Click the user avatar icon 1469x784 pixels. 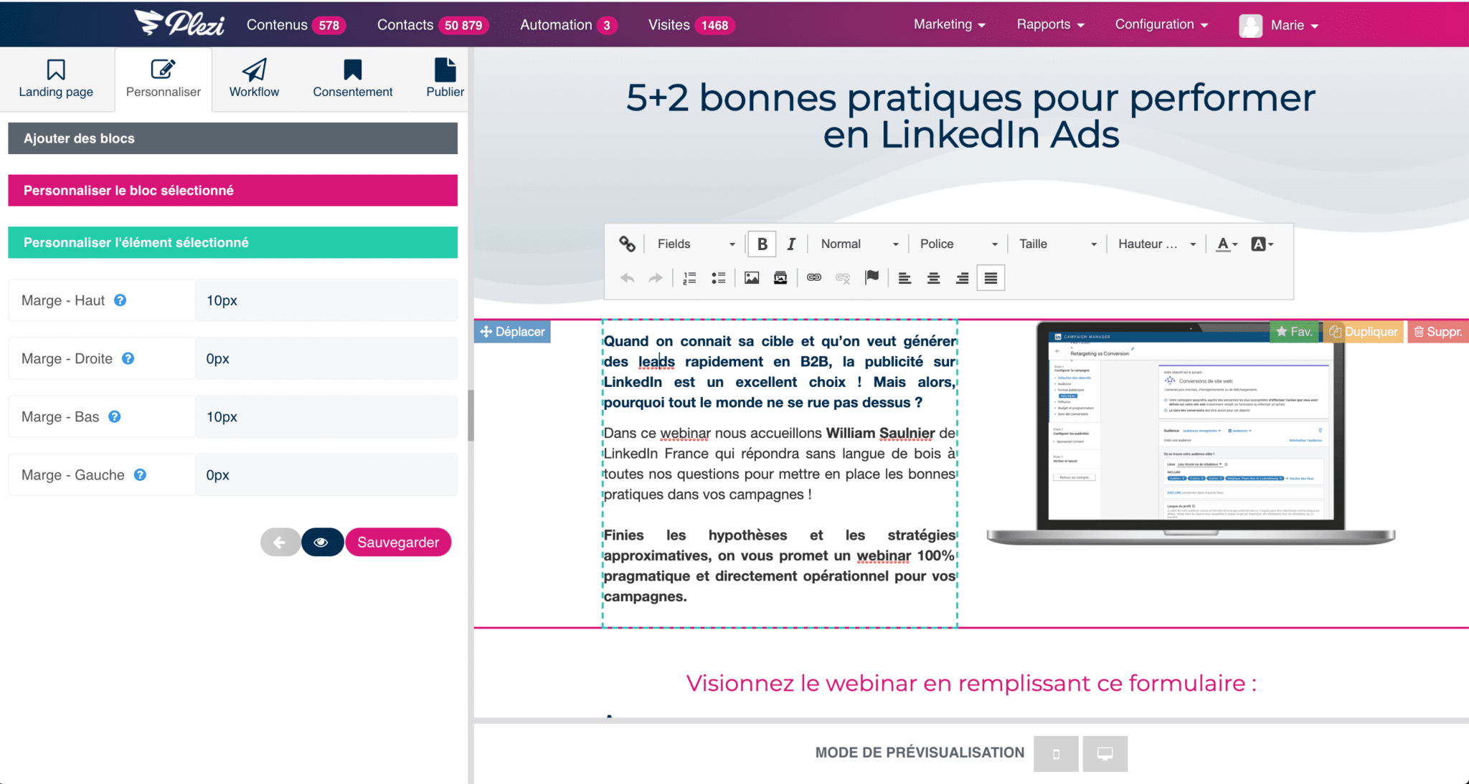[1250, 25]
